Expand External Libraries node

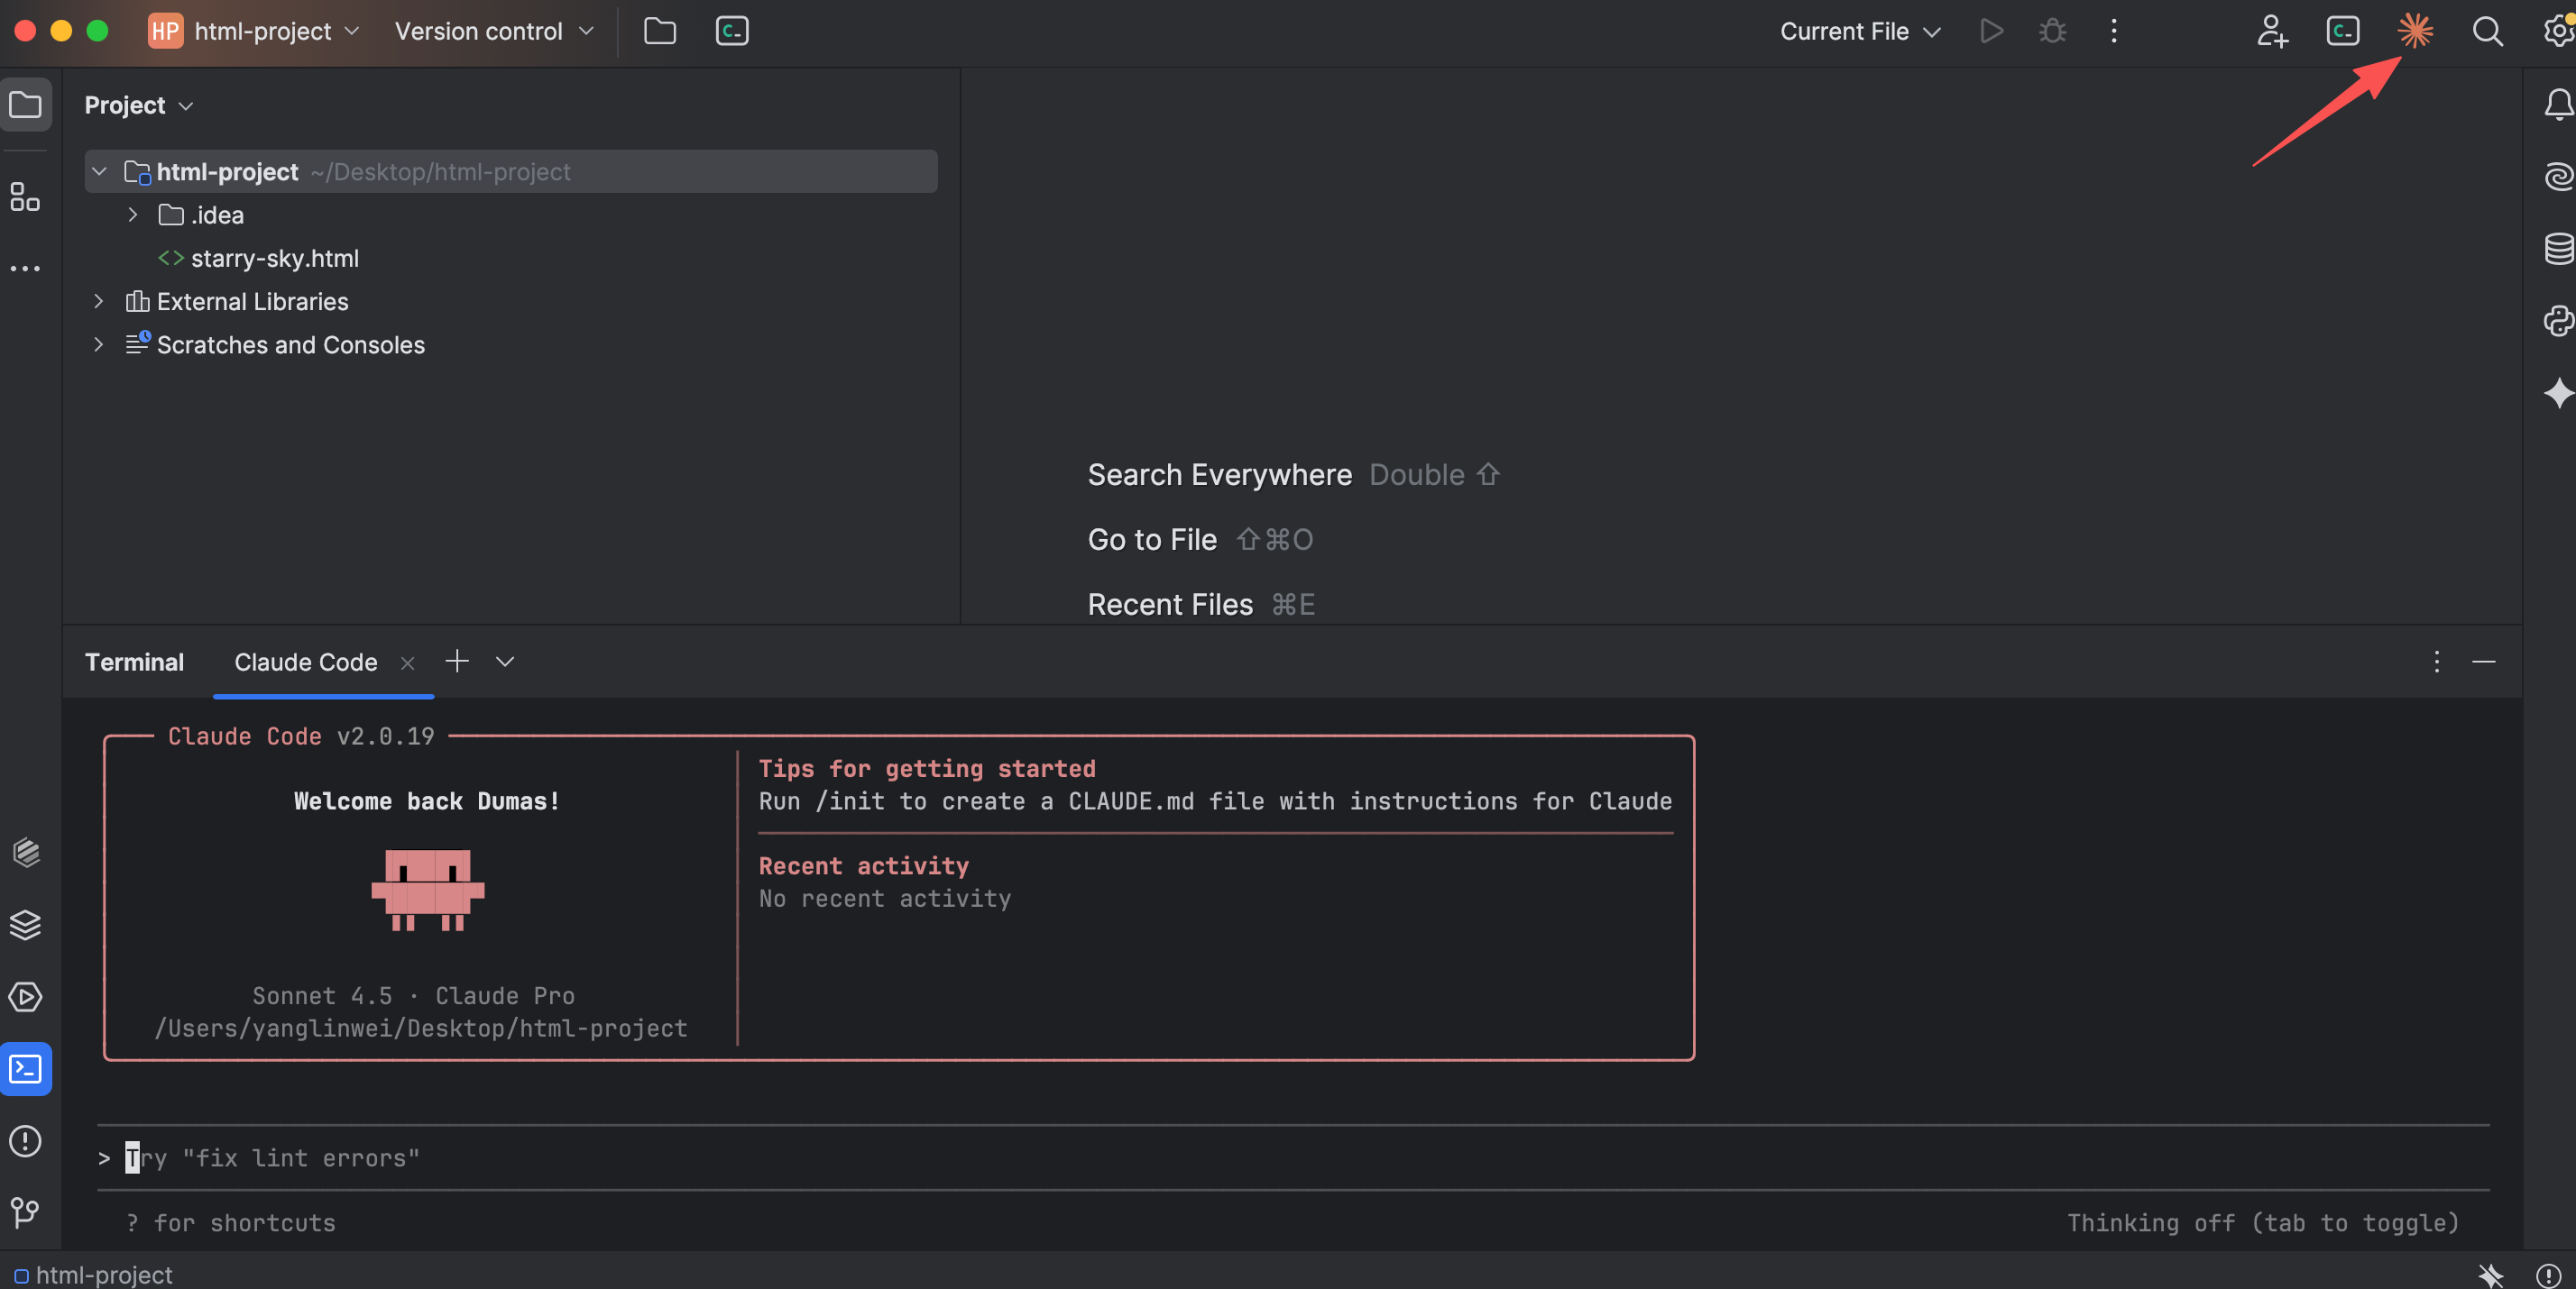click(99, 301)
